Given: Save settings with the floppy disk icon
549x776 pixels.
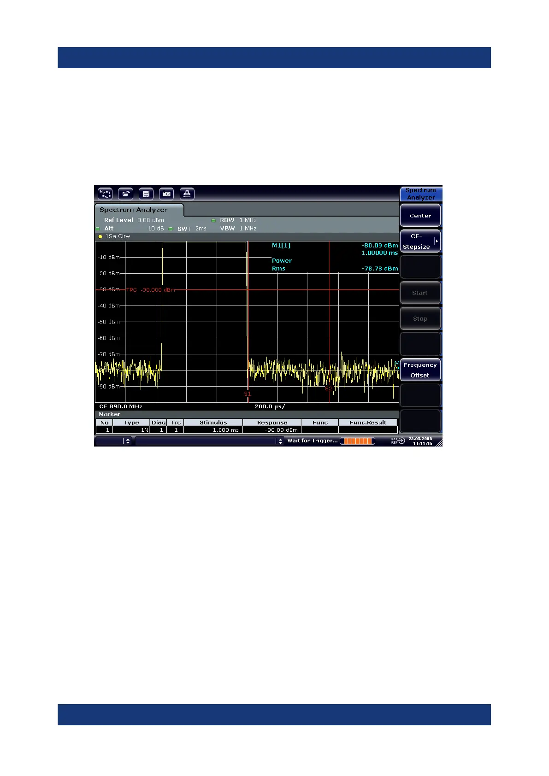Looking at the screenshot, I should click(146, 194).
